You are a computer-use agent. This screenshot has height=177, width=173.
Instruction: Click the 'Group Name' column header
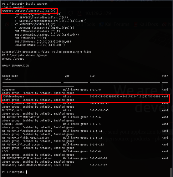click(x=10, y=76)
